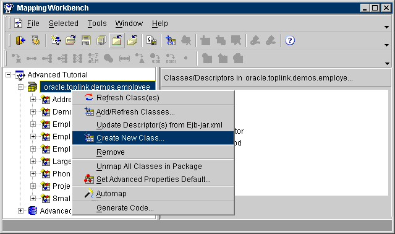The height and width of the screenshot is (234, 395).
Task: Click the new project sparkle icon
Action: tap(56, 40)
